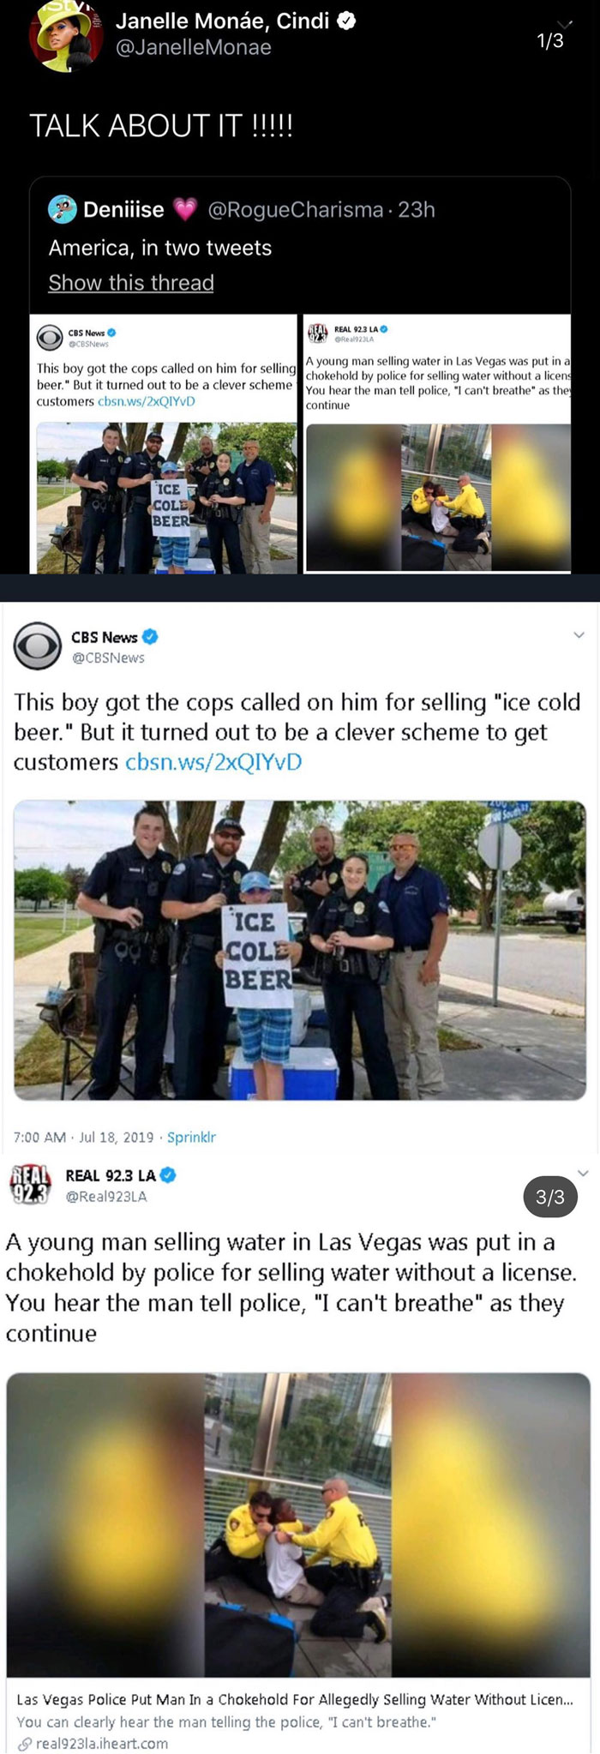Click the Sprinklr source link
The height and width of the screenshot is (1754, 600).
[x=191, y=1137]
